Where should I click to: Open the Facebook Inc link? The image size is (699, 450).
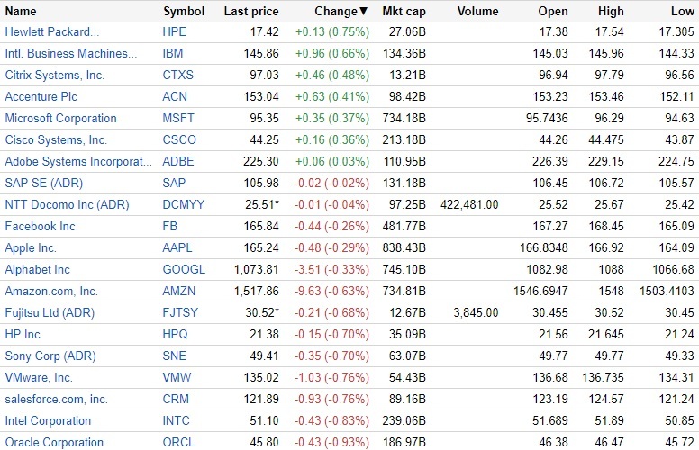pos(41,227)
